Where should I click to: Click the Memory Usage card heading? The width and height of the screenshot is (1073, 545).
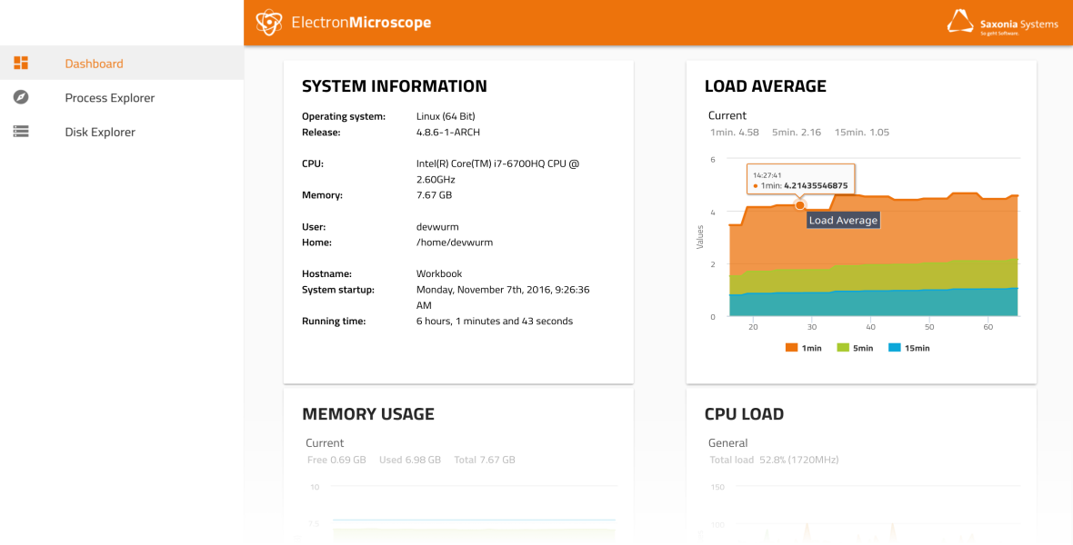[368, 414]
